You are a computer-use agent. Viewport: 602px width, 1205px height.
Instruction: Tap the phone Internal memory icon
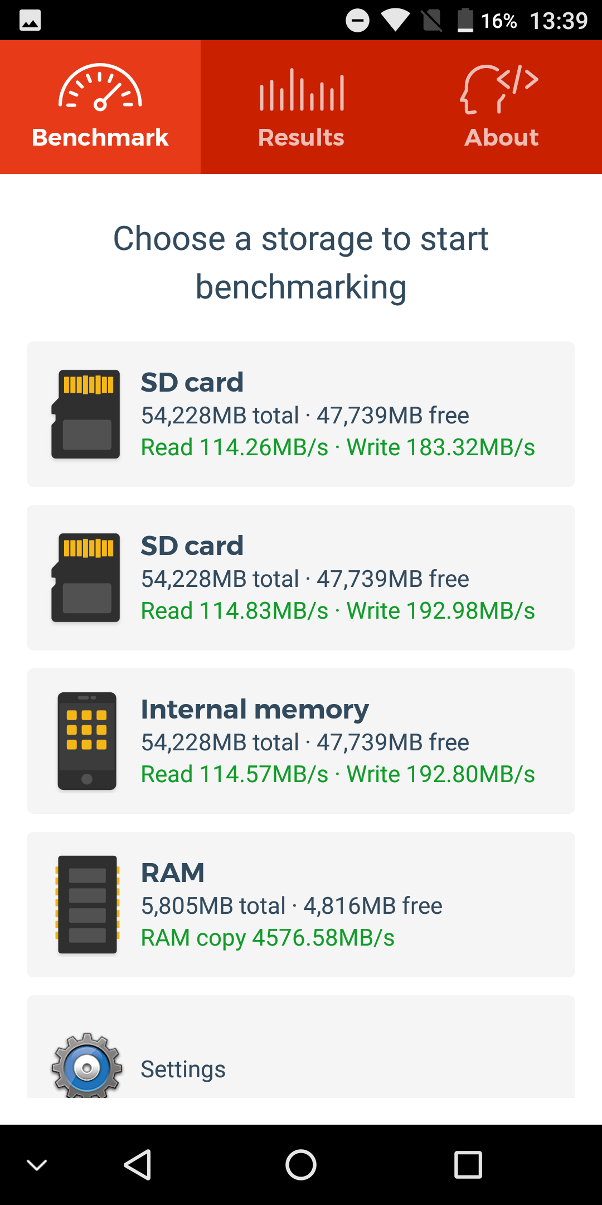tap(87, 741)
